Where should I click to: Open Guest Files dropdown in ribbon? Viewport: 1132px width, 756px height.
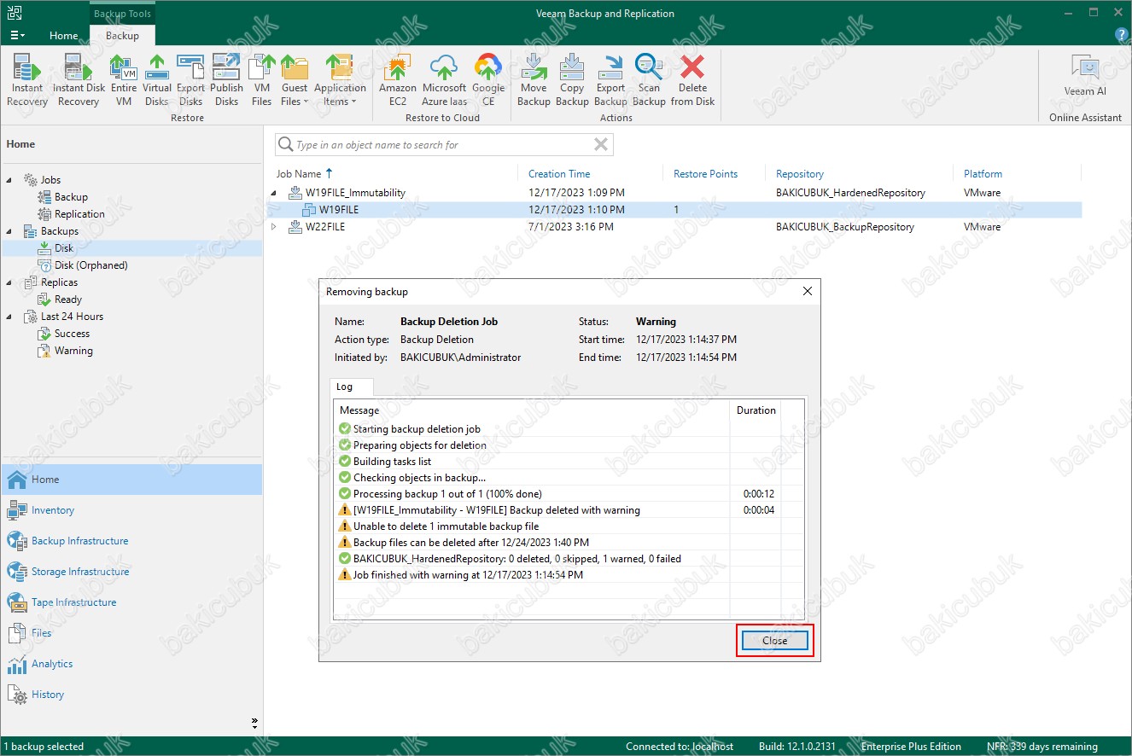point(295,80)
